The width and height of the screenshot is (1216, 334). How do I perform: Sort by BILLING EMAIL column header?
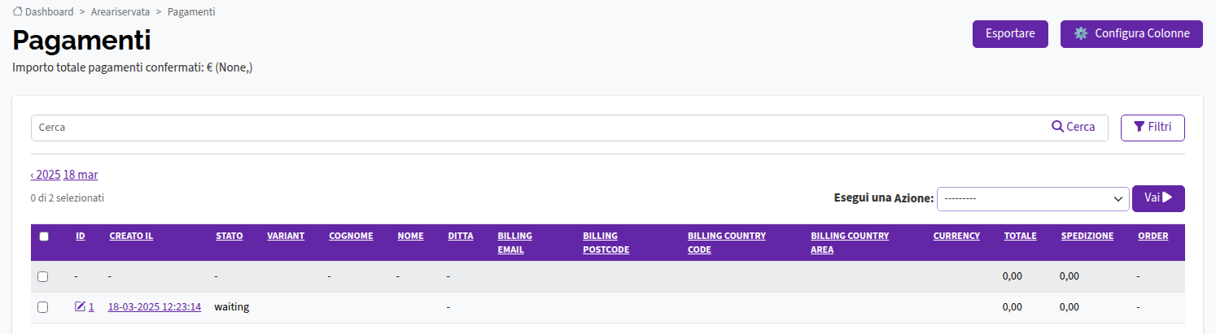coord(515,242)
